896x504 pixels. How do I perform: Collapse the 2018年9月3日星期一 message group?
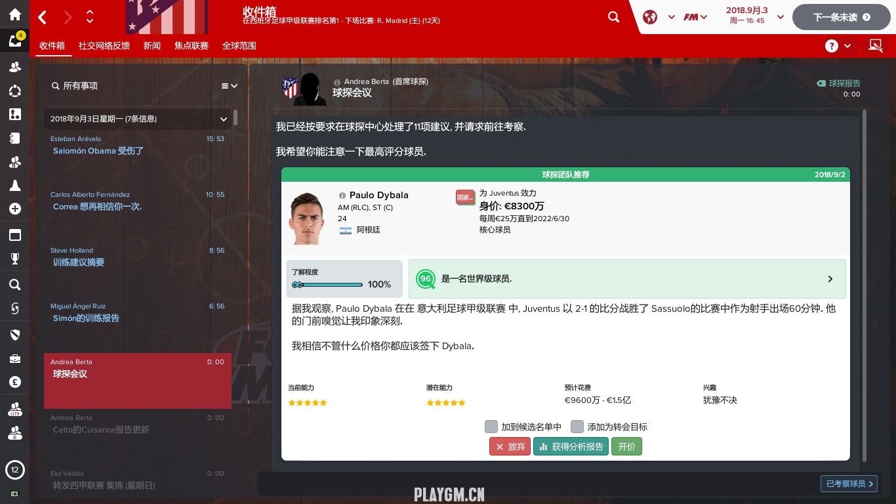pyautogui.click(x=223, y=119)
